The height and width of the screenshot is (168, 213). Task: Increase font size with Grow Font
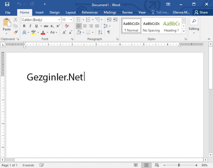click(x=64, y=32)
